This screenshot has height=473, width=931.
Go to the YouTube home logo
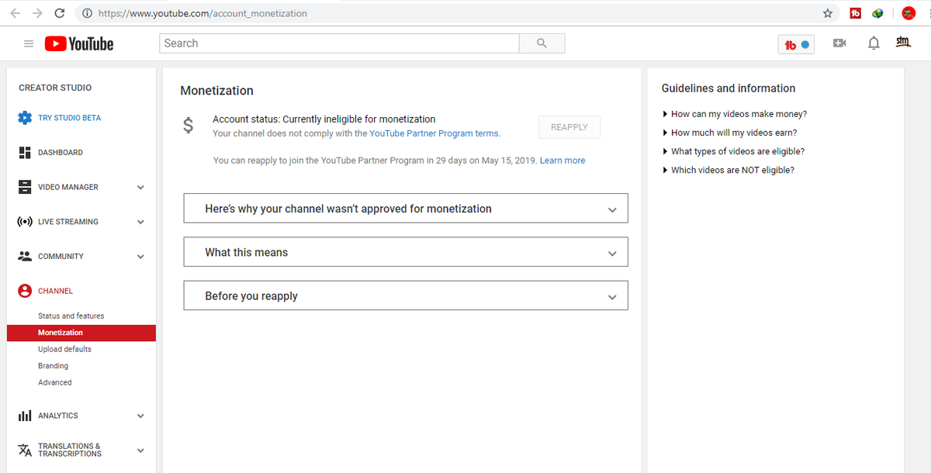(x=79, y=44)
